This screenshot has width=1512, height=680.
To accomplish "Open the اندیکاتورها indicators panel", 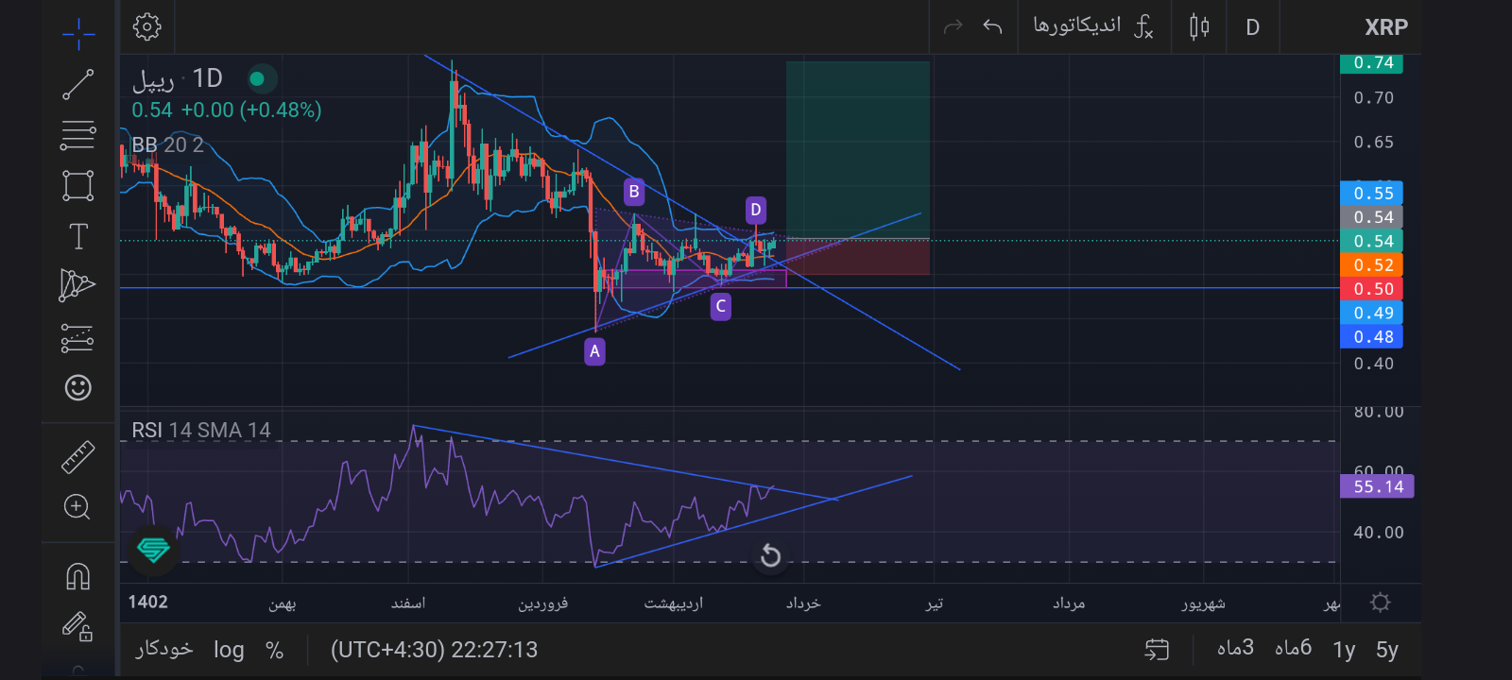I will [x=1093, y=26].
